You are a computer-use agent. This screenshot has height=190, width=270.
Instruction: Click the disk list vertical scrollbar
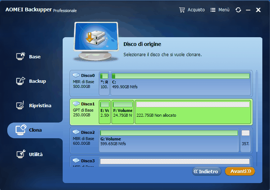(x=257, y=111)
